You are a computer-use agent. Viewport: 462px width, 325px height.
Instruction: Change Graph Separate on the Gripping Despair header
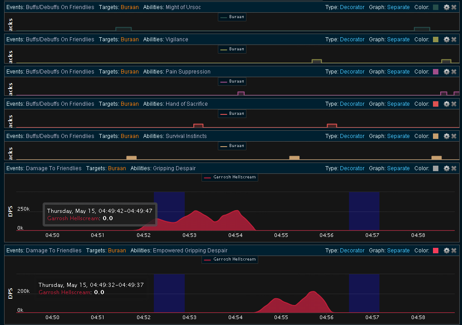(x=398, y=168)
